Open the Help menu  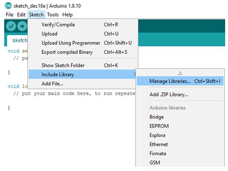[67, 15]
